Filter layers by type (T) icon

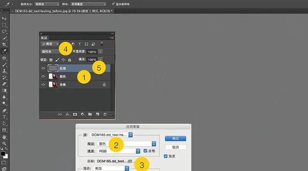point(80,44)
